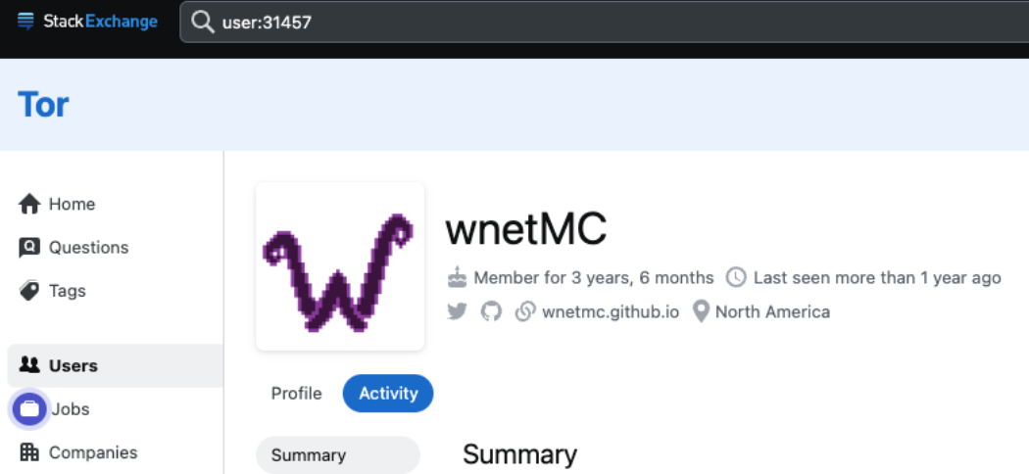The image size is (1029, 474).
Task: Open the Twitter profile icon
Action: click(x=457, y=311)
